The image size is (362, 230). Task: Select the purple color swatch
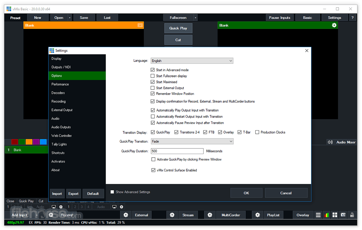36,142
